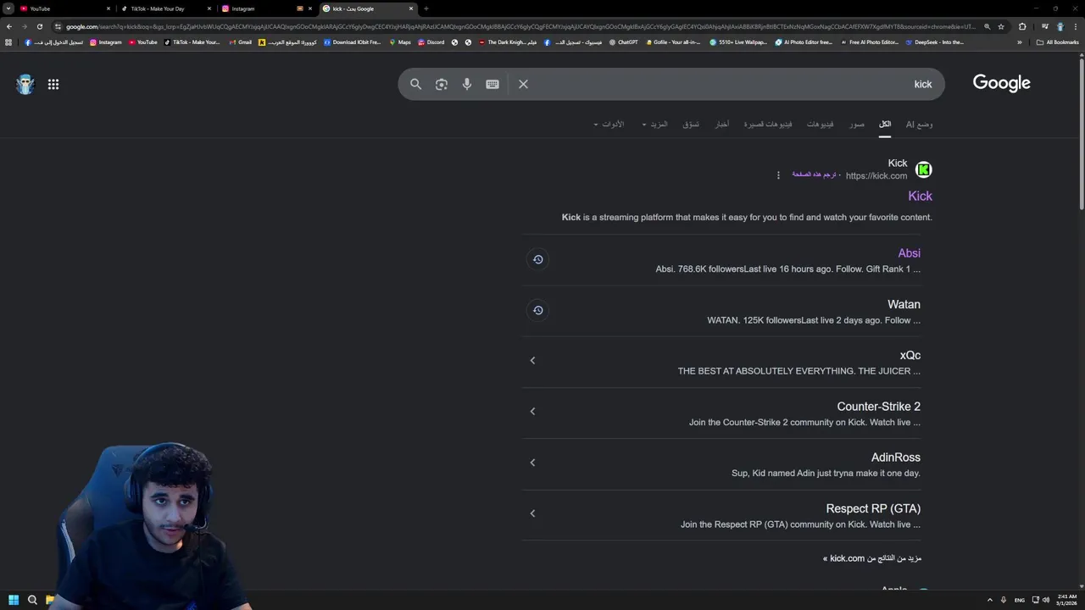This screenshot has height=610, width=1085.
Task: Switch to فيديوهات قصيرة short videos tab
Action: click(x=768, y=125)
